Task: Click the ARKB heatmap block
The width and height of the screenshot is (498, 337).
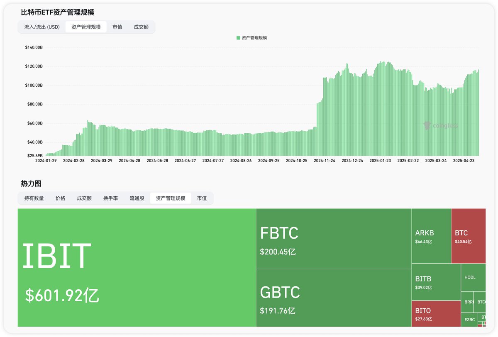Action: pos(431,236)
